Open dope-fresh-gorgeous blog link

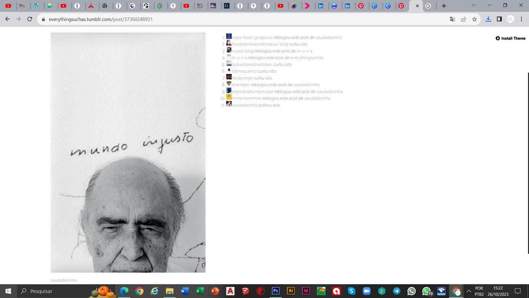tap(252, 38)
